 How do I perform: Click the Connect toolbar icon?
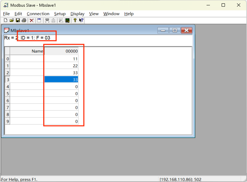point(47,20)
